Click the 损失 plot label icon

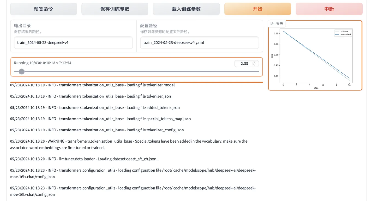[x=272, y=24]
